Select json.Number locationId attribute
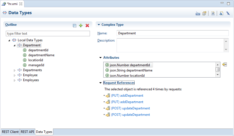Screen dimensions: 234x136 pyautogui.click(x=127, y=76)
